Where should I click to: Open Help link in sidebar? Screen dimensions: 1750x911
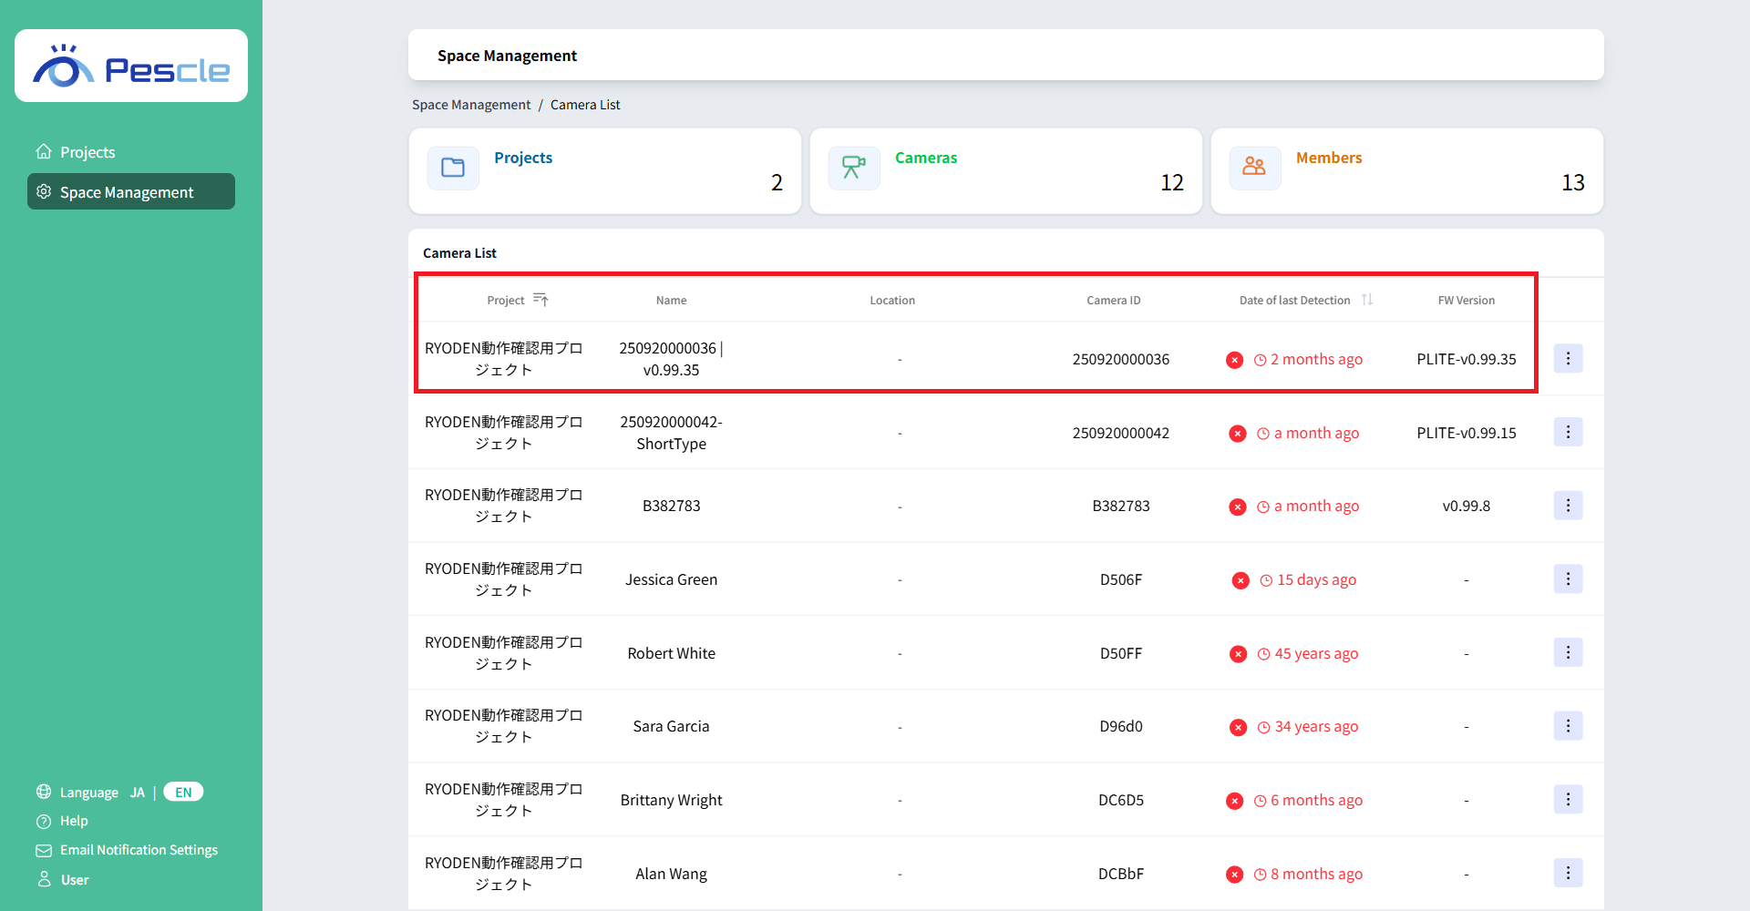(x=74, y=821)
